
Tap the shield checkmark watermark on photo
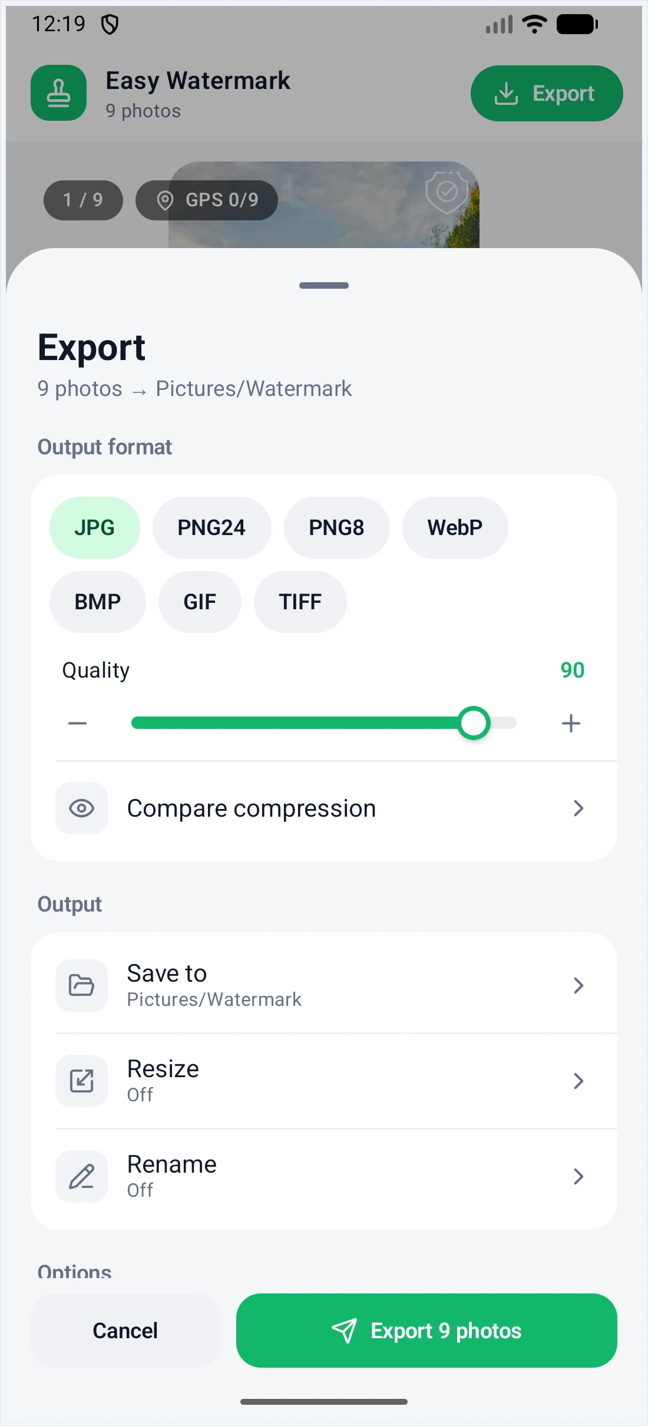tap(447, 192)
